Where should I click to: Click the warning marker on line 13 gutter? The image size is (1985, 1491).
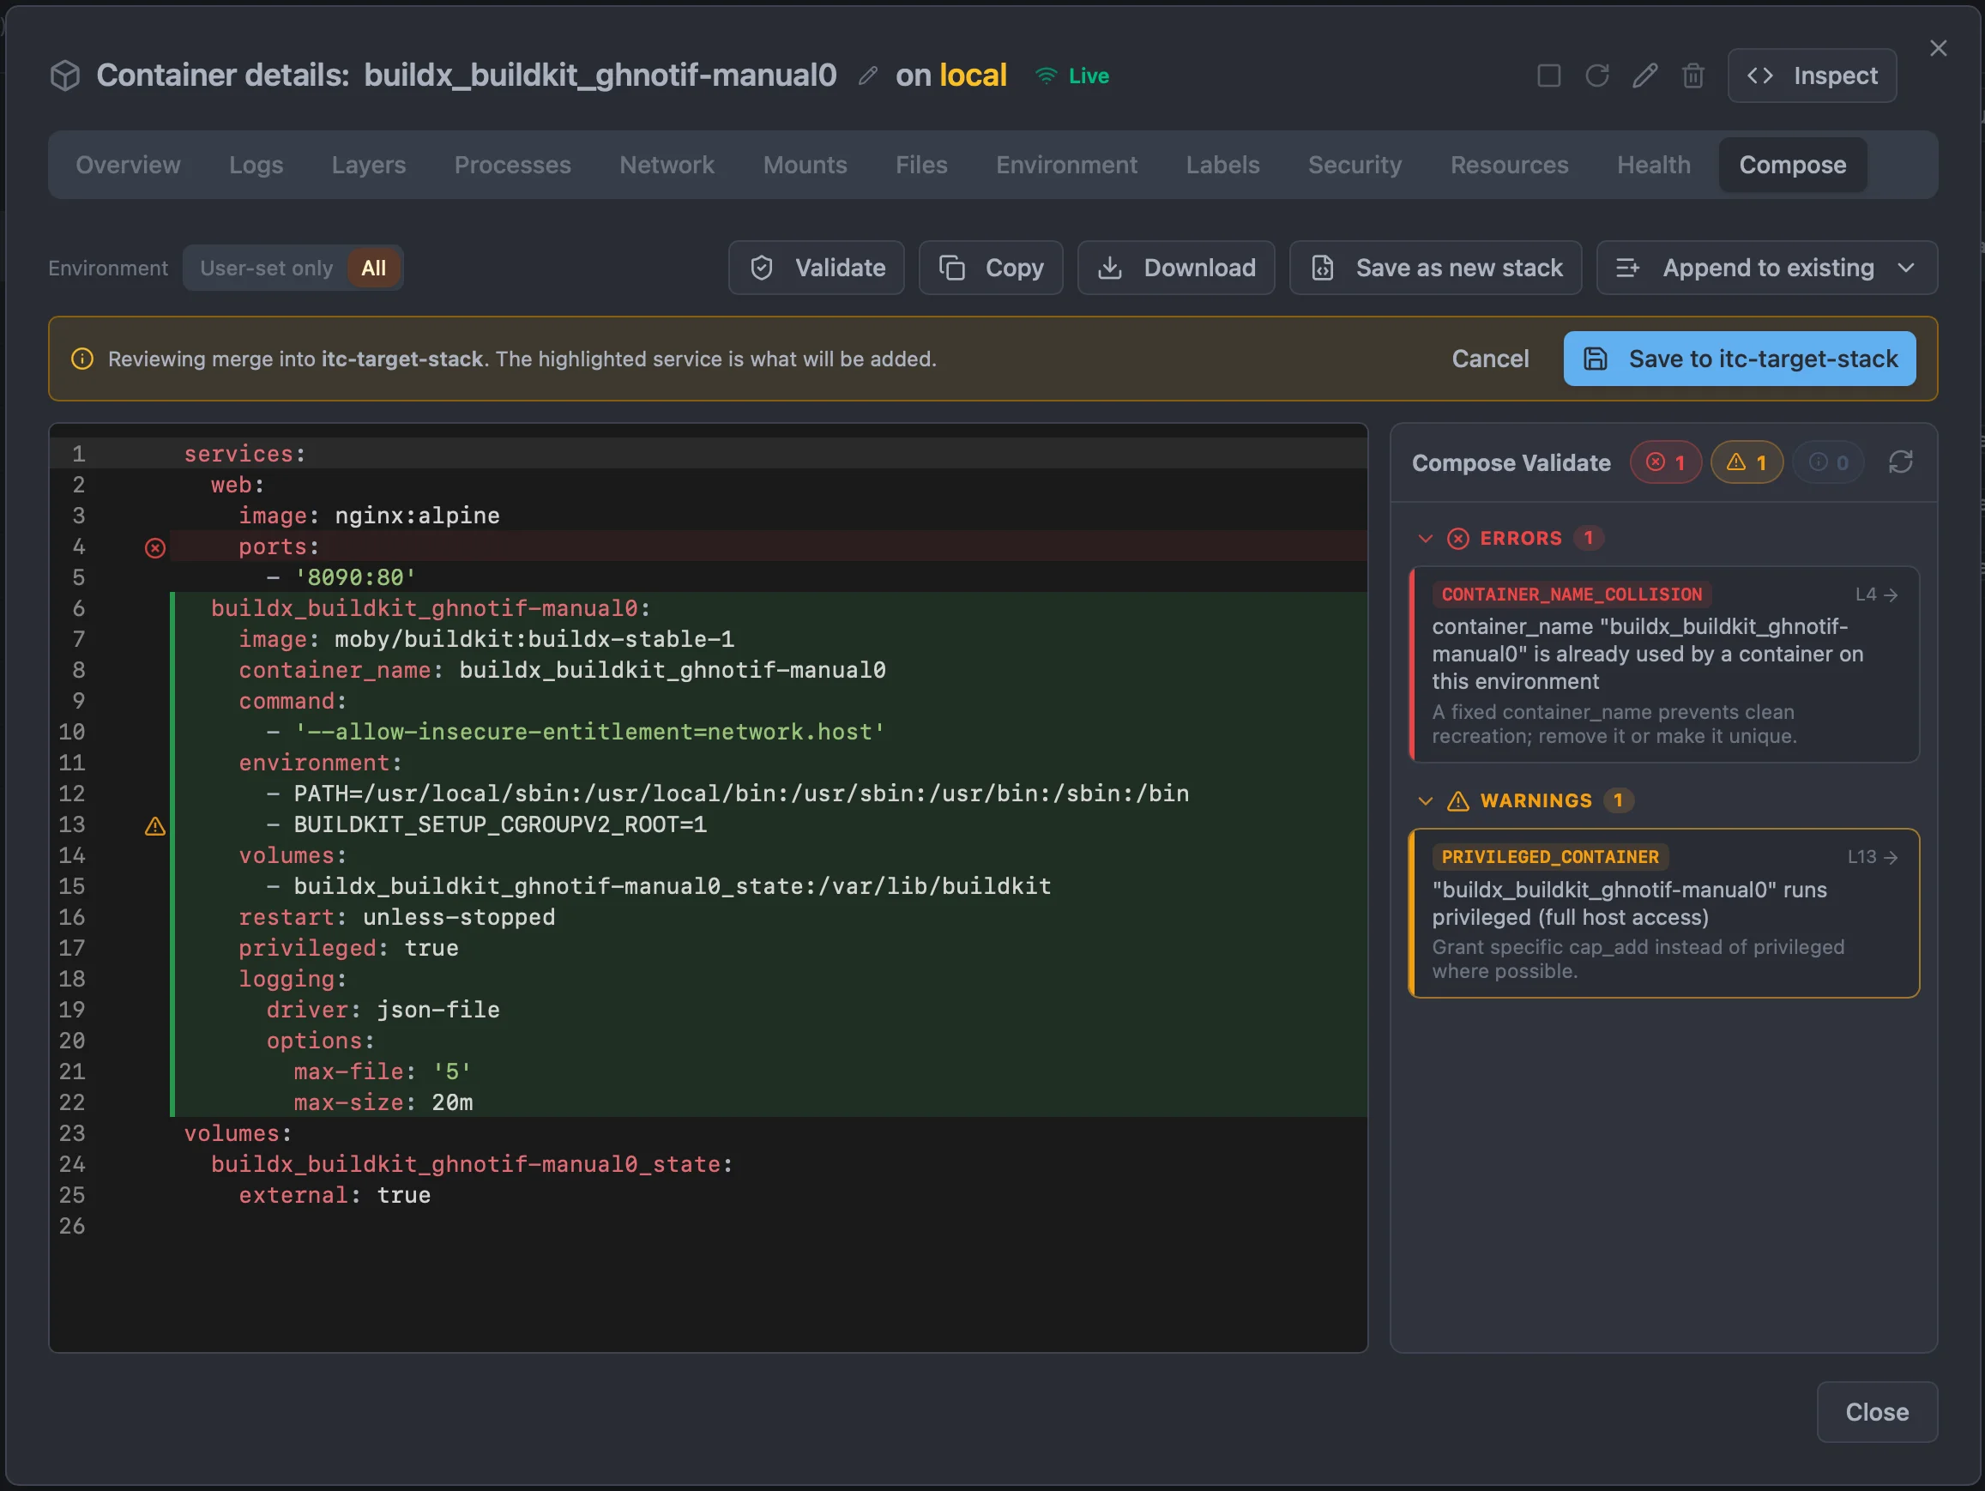point(155,826)
